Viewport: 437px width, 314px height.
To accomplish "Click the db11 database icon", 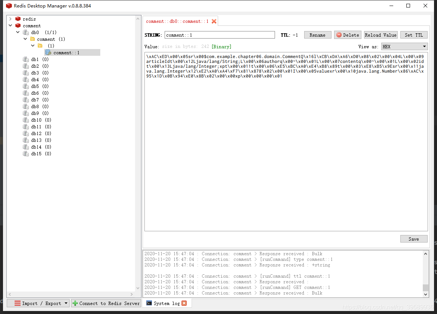I will (x=26, y=126).
